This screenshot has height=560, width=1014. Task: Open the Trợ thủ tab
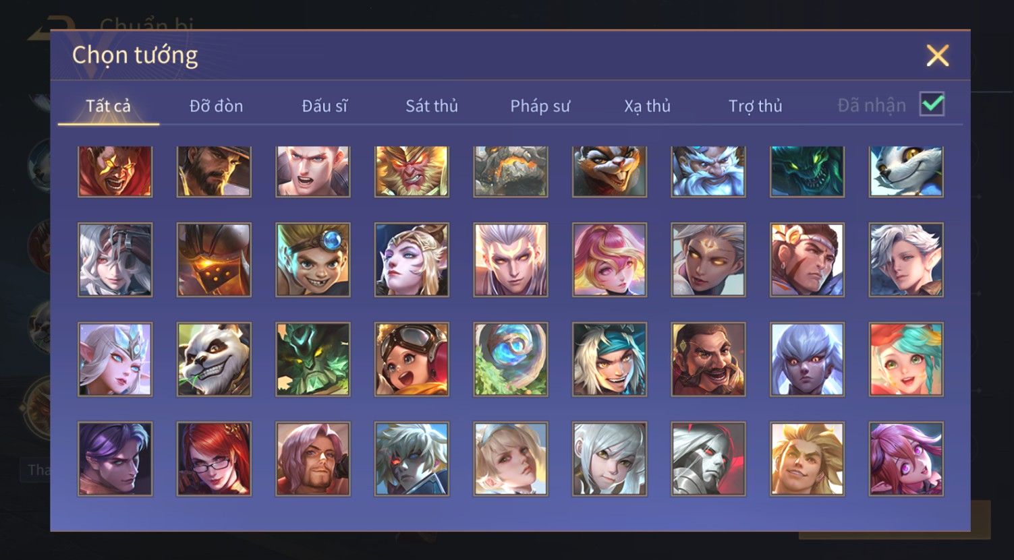coord(756,106)
